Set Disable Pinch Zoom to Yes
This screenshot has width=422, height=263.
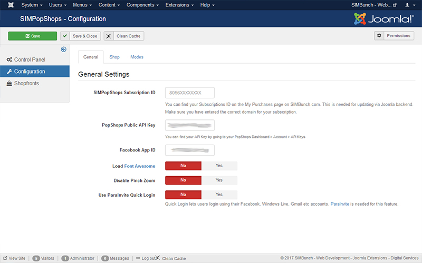(219, 180)
